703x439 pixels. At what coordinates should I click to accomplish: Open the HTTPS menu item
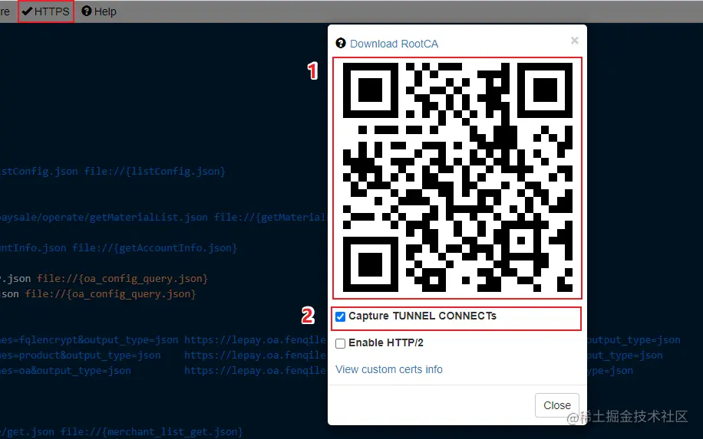(x=46, y=11)
